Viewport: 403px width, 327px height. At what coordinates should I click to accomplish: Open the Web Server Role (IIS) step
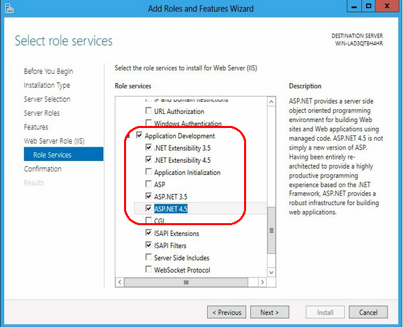click(x=54, y=141)
